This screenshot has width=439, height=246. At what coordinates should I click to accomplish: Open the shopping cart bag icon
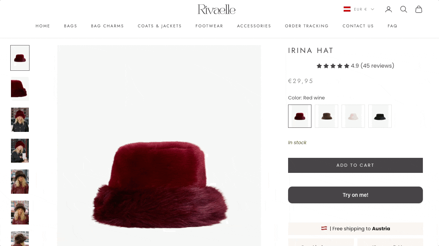tap(418, 9)
